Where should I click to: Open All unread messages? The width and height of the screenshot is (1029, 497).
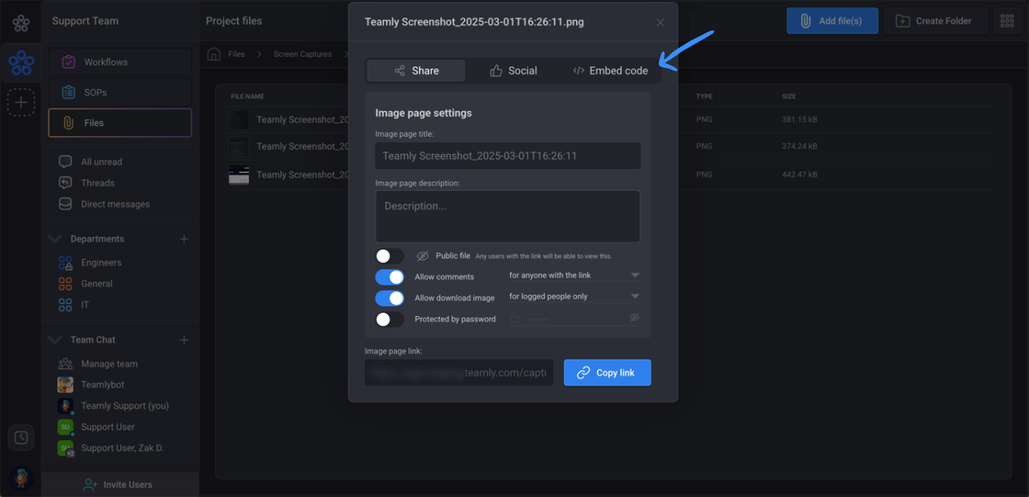(x=102, y=162)
